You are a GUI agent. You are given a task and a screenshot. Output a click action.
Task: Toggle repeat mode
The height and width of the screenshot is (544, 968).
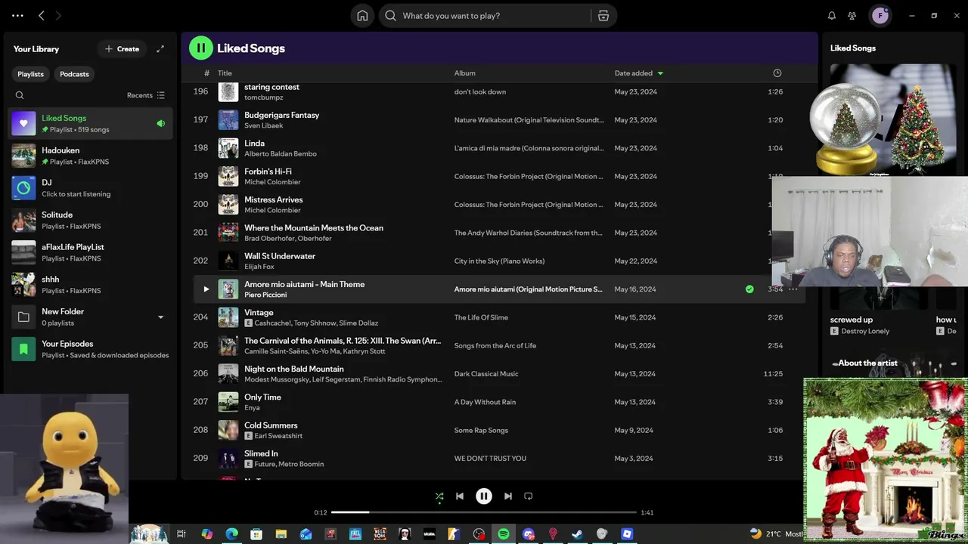[529, 496]
